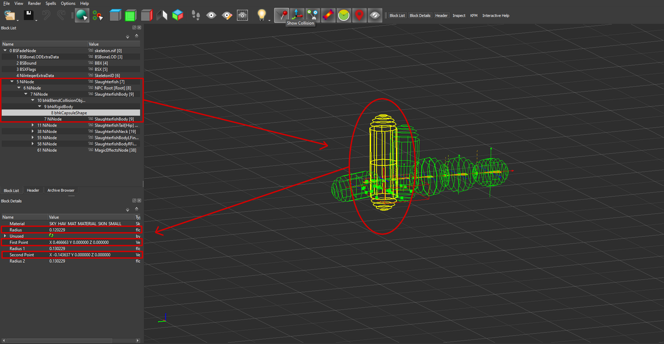Switch to Side view red cube

pyautogui.click(x=146, y=16)
